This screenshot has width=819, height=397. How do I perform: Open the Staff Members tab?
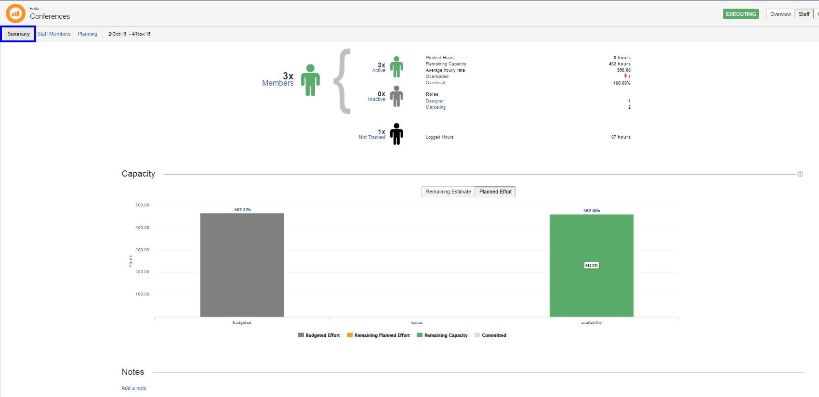pyautogui.click(x=54, y=34)
